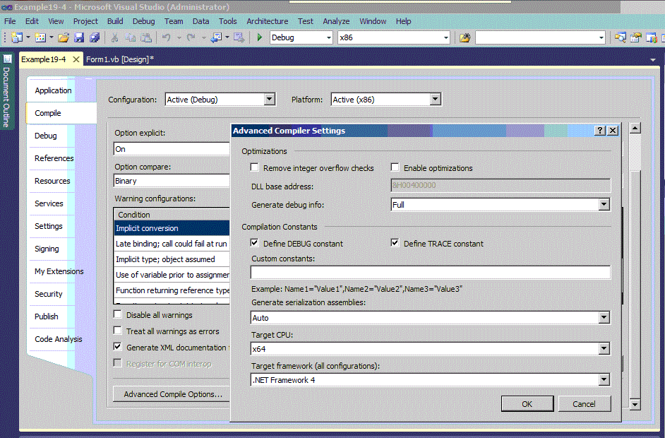This screenshot has width=665, height=438.
Task: Click the vertical scrollbar down arrow
Action: tap(635, 405)
